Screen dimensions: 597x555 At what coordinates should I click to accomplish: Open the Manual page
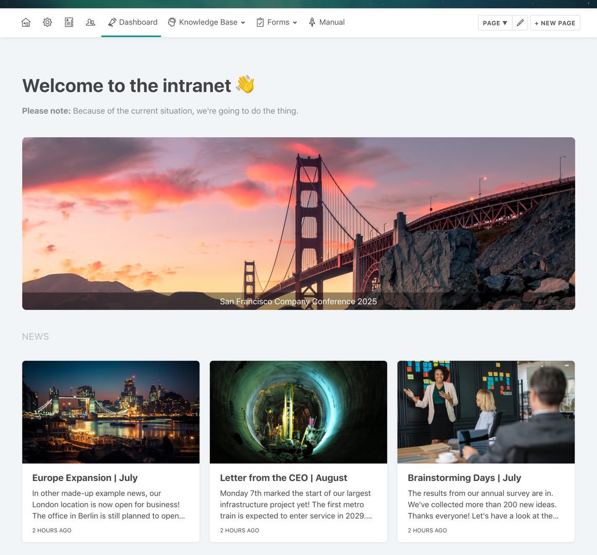327,23
